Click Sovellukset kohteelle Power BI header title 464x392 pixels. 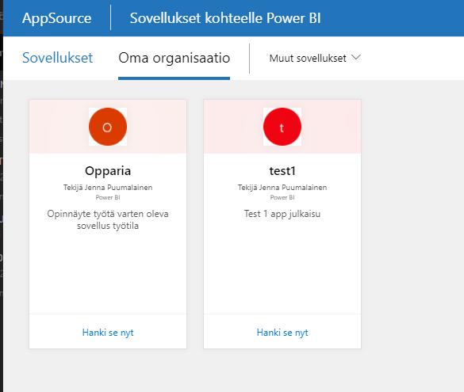(225, 18)
